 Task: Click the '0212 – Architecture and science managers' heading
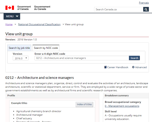click(x=40, y=78)
